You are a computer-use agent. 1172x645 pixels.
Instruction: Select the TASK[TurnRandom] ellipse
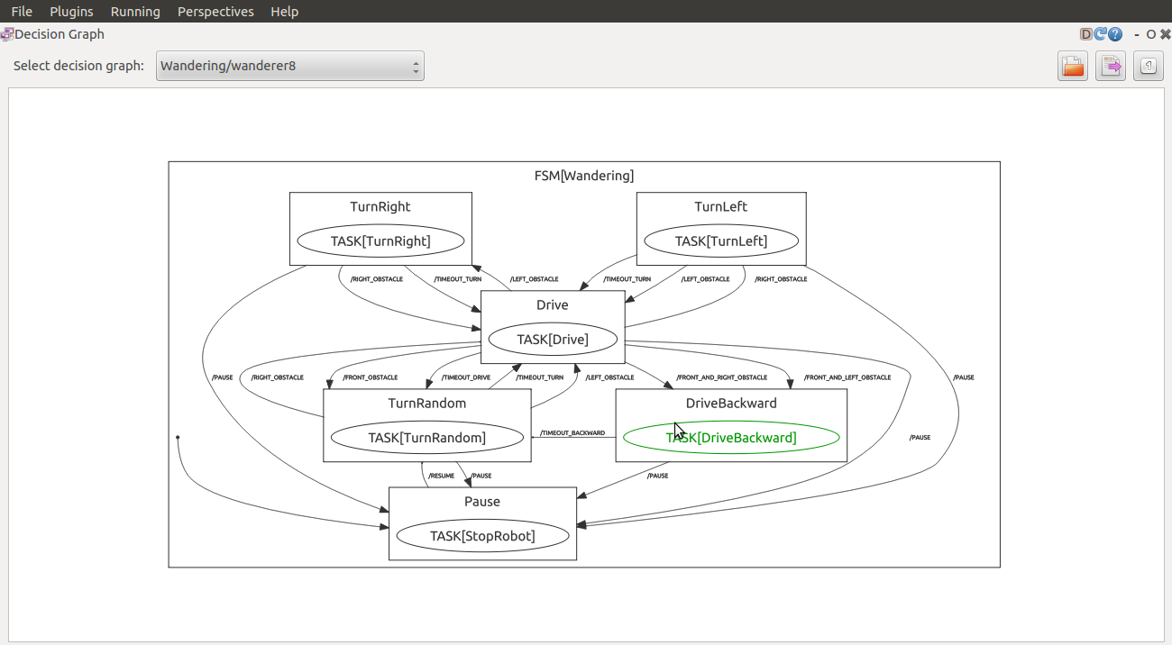[426, 438]
